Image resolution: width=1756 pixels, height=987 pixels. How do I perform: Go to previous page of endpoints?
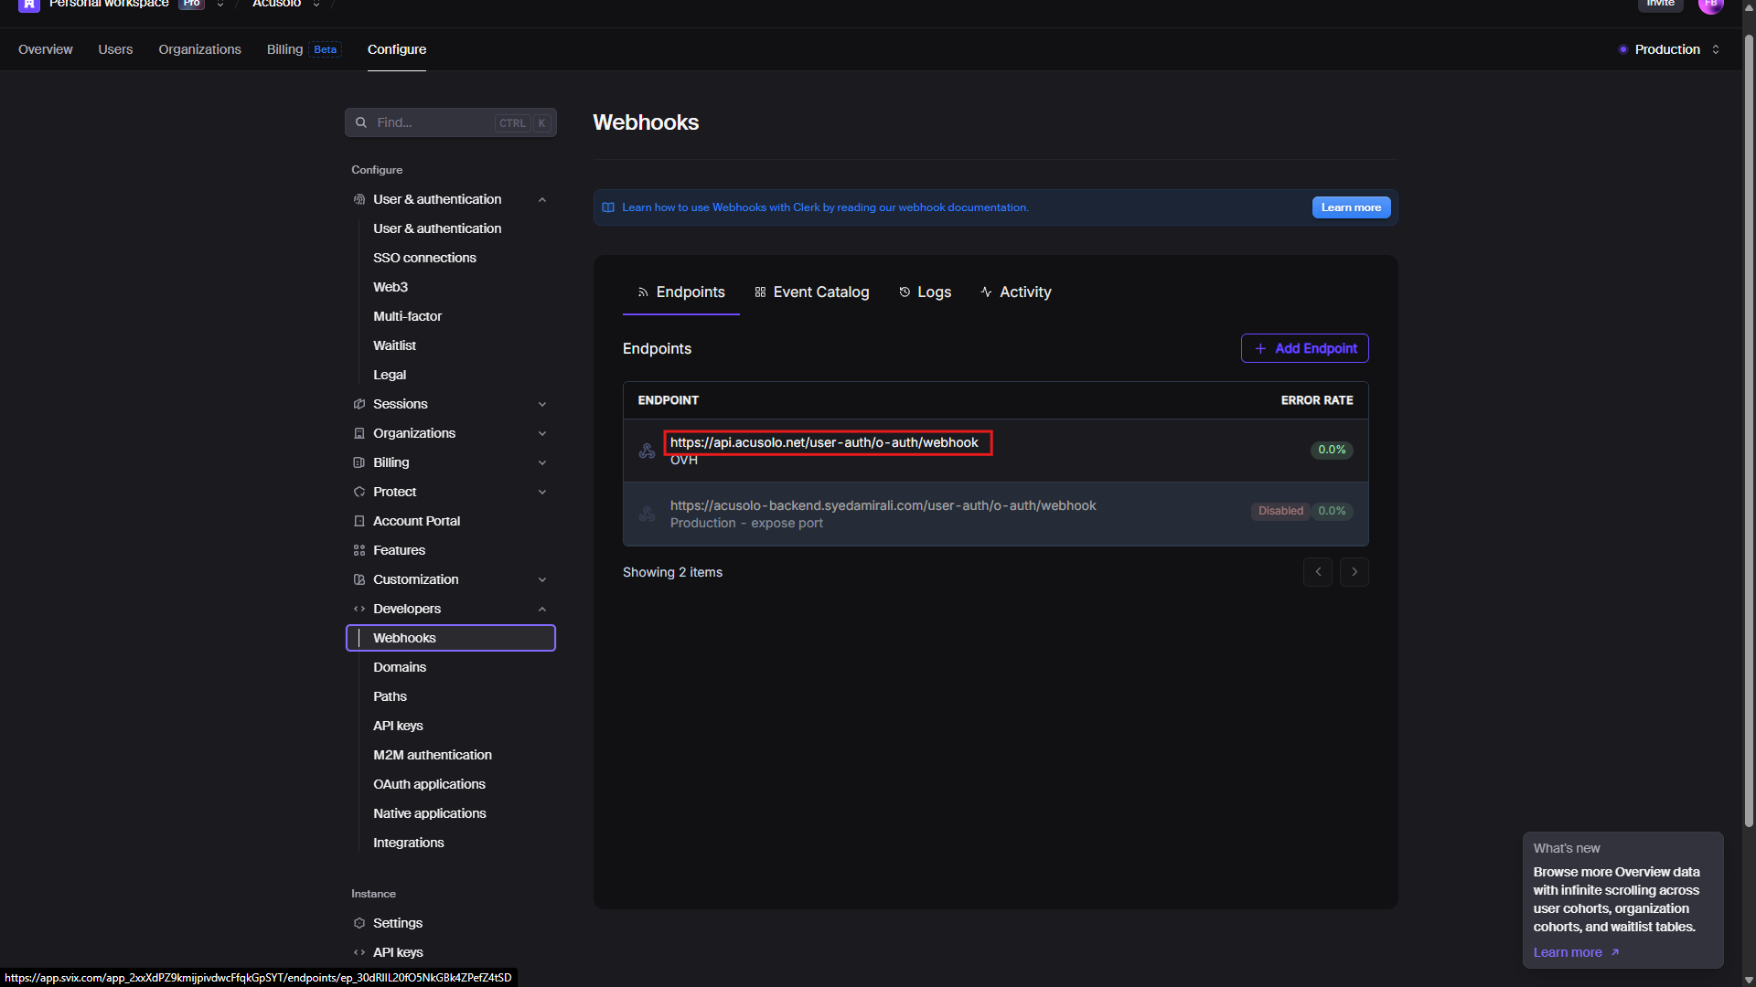[x=1318, y=572]
